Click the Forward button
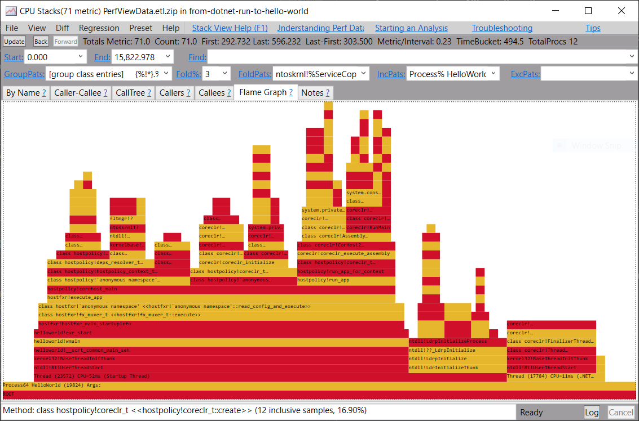 (x=65, y=42)
